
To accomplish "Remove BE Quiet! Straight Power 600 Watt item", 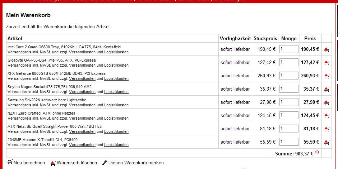I will [327, 129].
